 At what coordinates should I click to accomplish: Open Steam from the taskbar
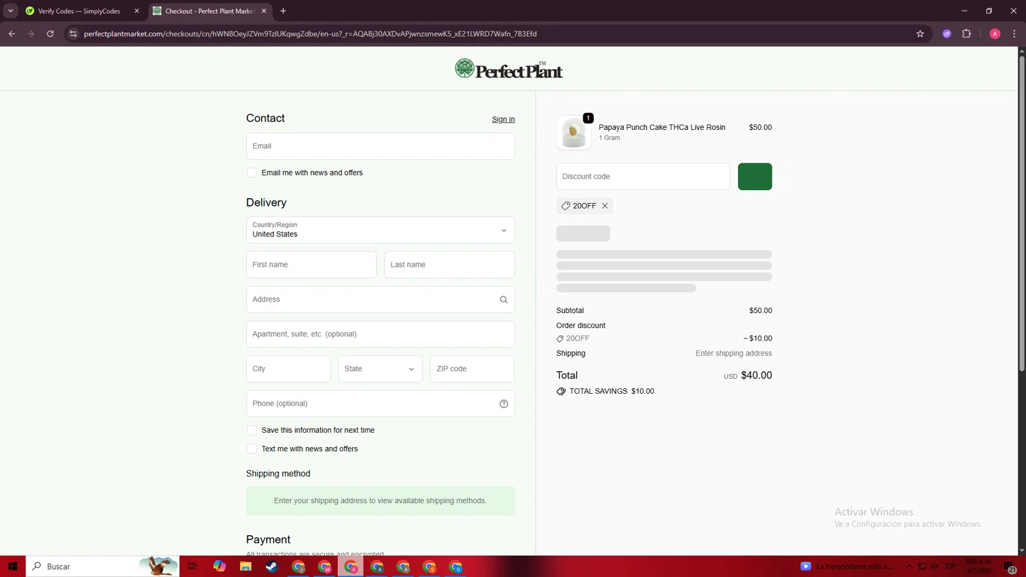(272, 566)
